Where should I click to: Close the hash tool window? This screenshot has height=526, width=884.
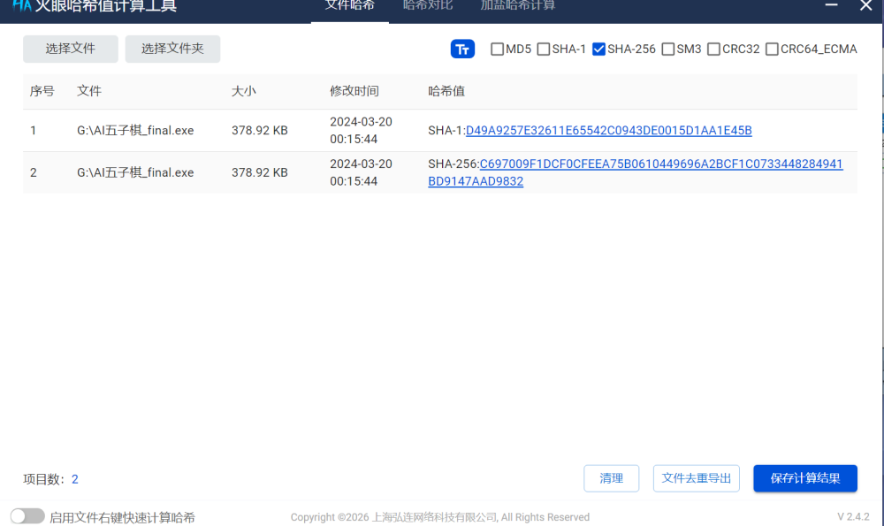865,5
